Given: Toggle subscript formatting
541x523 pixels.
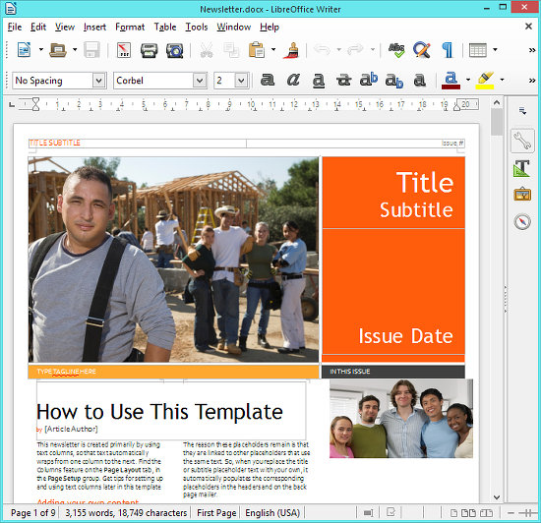Looking at the screenshot, I should coord(394,81).
